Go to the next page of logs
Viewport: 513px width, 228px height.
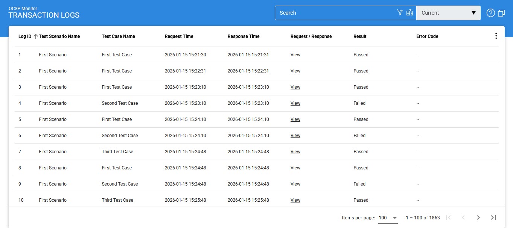478,217
